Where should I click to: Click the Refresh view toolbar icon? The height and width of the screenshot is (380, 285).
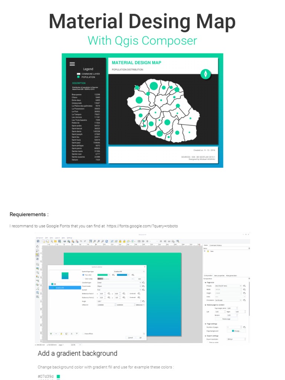107,241
